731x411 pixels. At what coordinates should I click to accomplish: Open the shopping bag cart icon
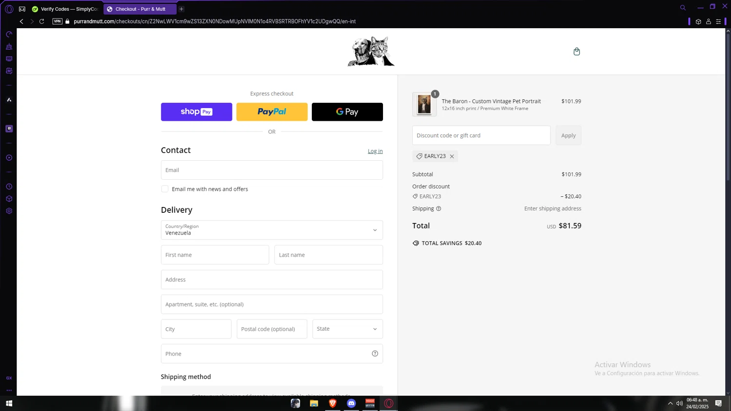[577, 52]
